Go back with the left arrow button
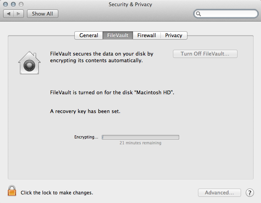The height and width of the screenshot is (203, 261). pyautogui.click(x=9, y=14)
